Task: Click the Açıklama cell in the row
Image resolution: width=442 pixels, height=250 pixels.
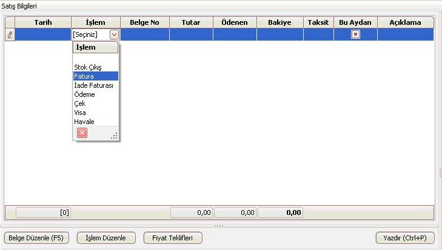Action: pyautogui.click(x=406, y=35)
